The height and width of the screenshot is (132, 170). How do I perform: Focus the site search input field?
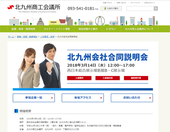point(140,8)
